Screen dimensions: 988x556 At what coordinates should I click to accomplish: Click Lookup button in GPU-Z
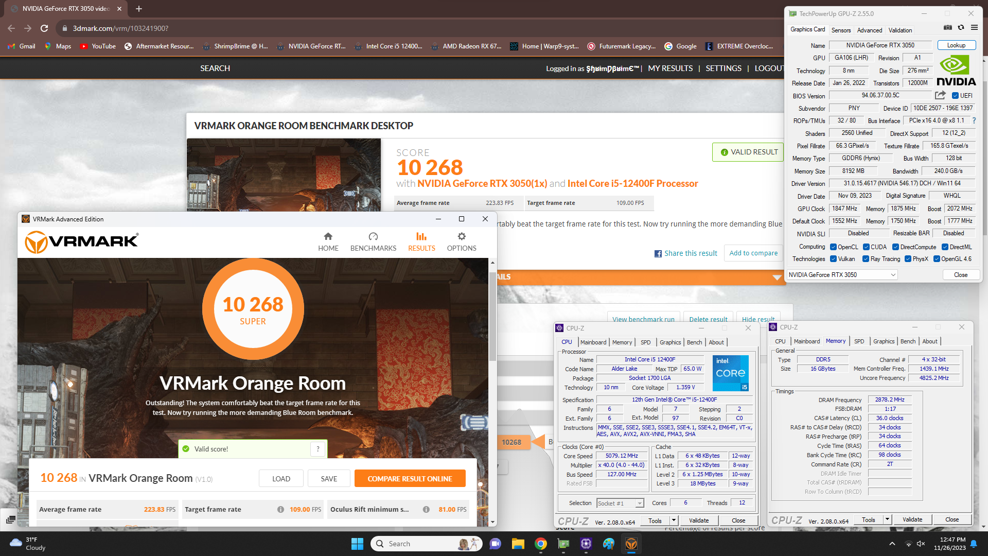(x=956, y=45)
